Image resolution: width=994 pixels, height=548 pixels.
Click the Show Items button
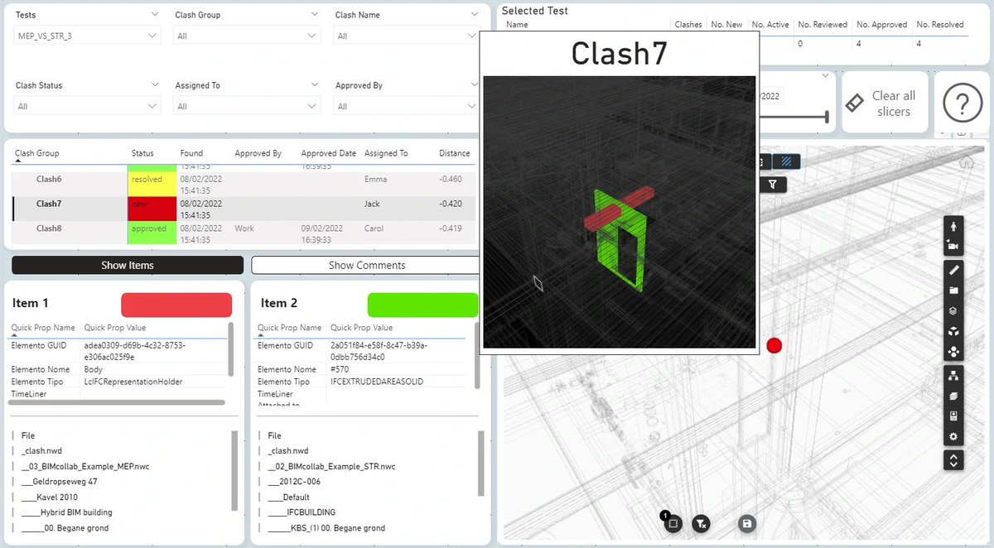[x=128, y=265]
